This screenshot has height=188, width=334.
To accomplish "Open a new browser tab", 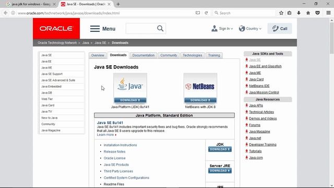I will tap(118, 4).
